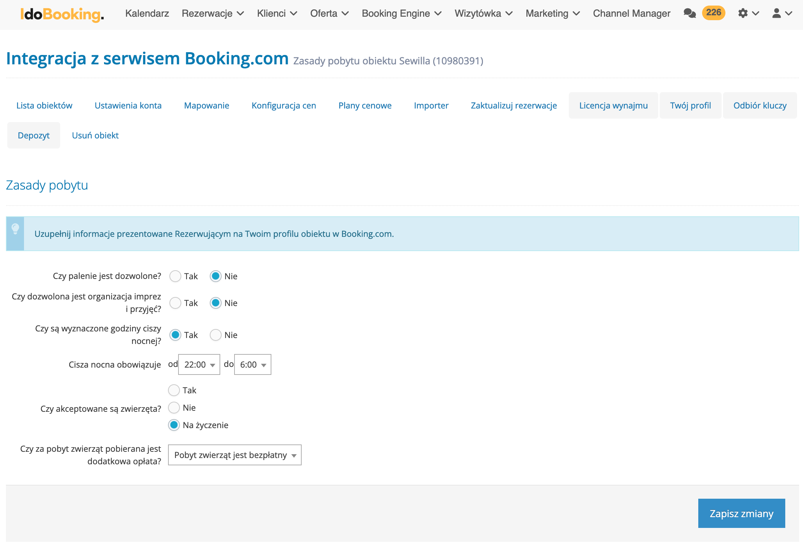Choose Nie for pets accepted

point(174,408)
